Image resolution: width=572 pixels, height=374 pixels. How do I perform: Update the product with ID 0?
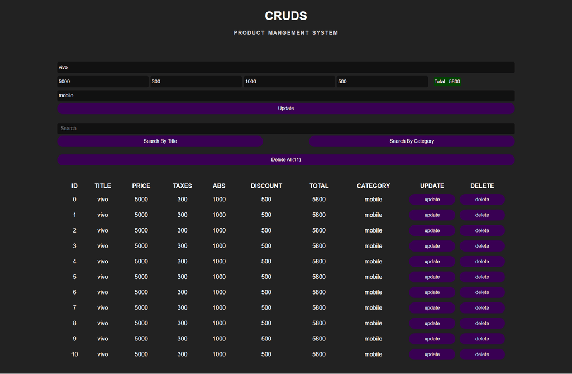click(x=432, y=200)
